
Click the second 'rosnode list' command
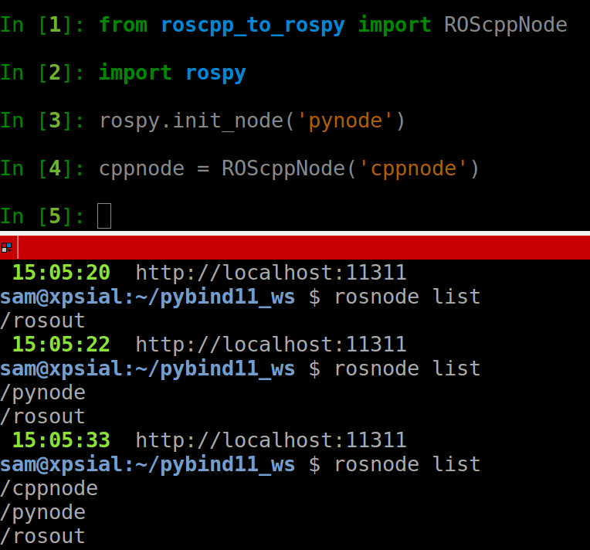click(x=407, y=368)
